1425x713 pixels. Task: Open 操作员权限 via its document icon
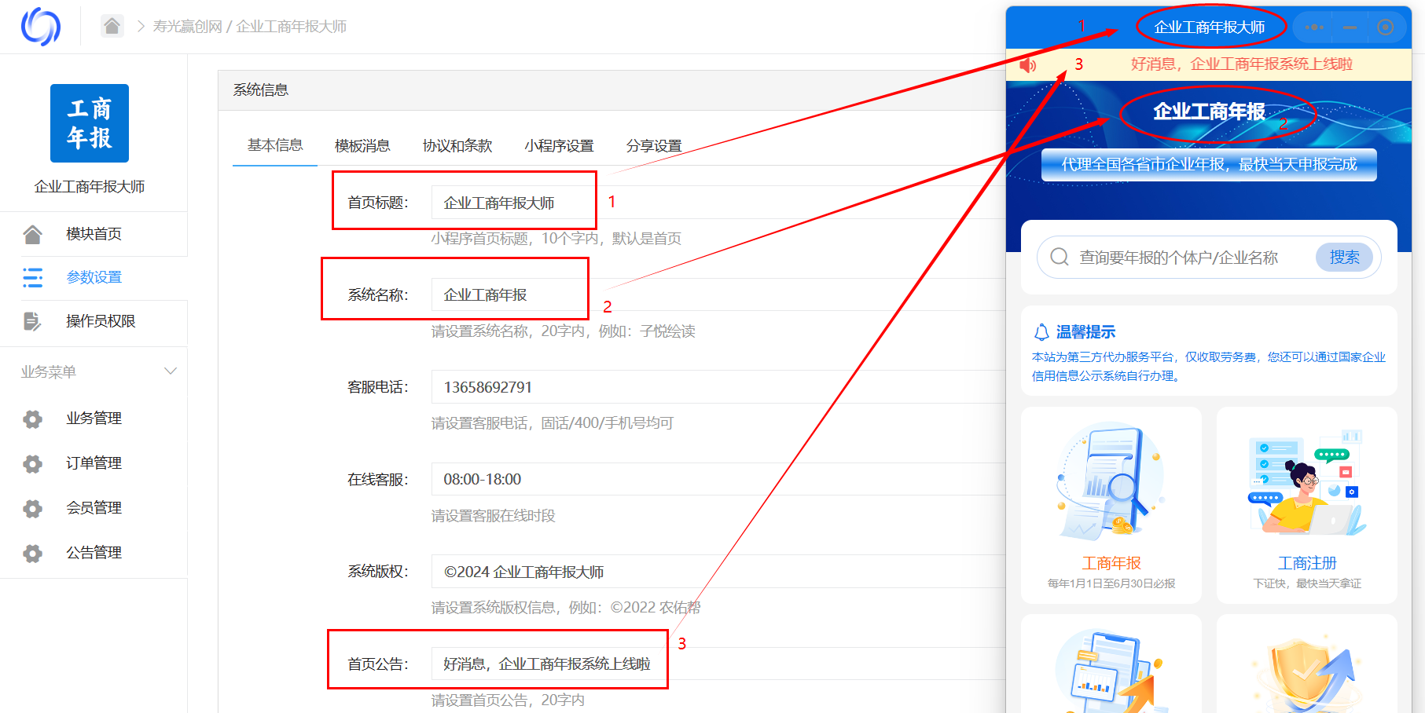(x=32, y=321)
